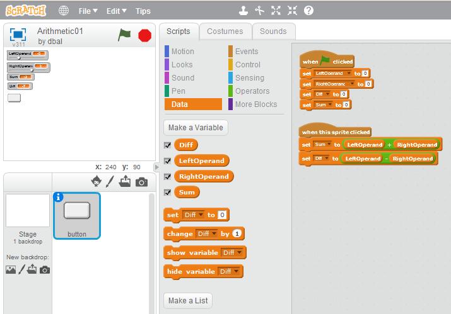Viewport: 451px width, 314px height.
Task: Select the Grow sprite tool
Action: tap(276, 11)
